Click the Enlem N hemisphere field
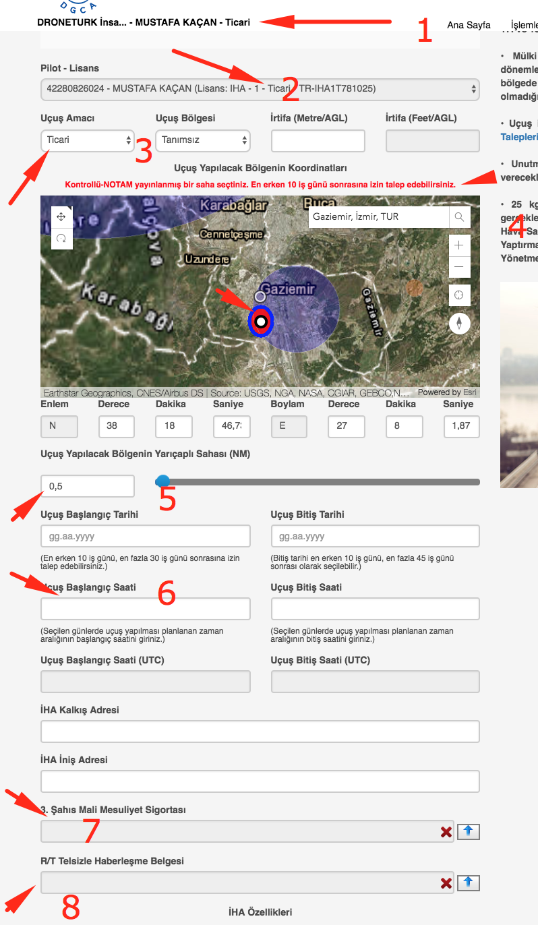 pyautogui.click(x=59, y=427)
